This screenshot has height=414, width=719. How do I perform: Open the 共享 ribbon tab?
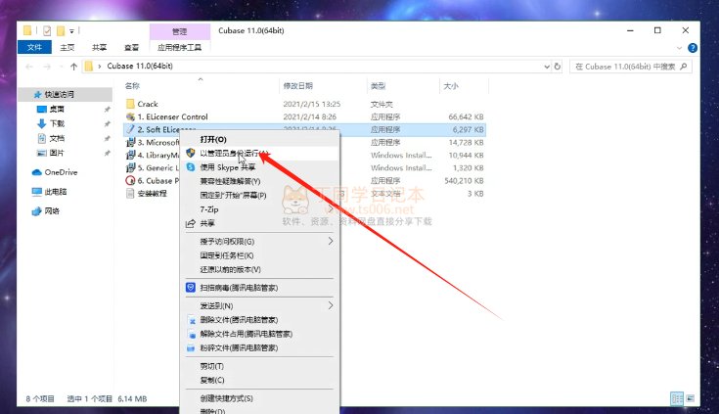pos(99,47)
